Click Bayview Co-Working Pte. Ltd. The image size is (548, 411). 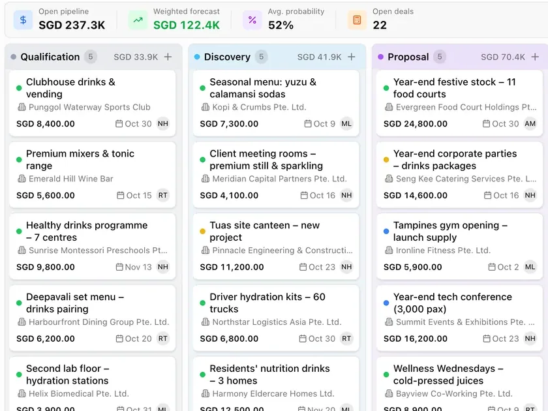click(x=454, y=393)
